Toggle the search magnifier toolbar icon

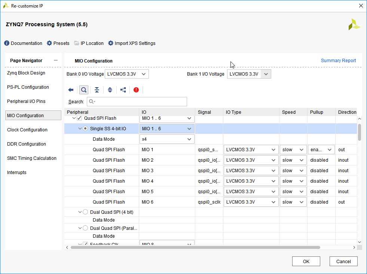pos(84,90)
